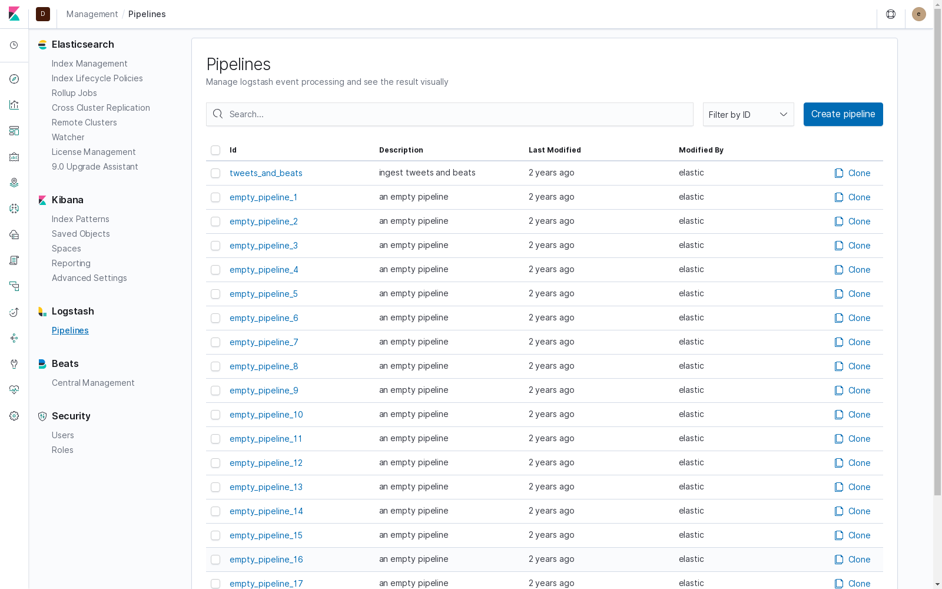This screenshot has width=942, height=589.
Task: Open the Discover compass icon in the sidebar
Action: [x=14, y=78]
